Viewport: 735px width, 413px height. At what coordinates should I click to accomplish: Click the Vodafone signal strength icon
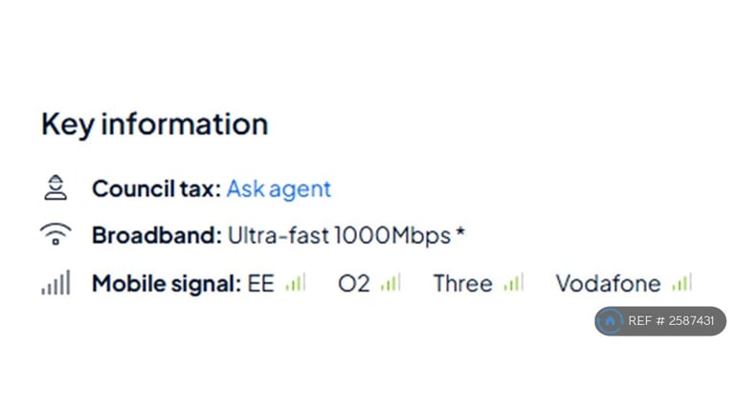[x=681, y=282]
